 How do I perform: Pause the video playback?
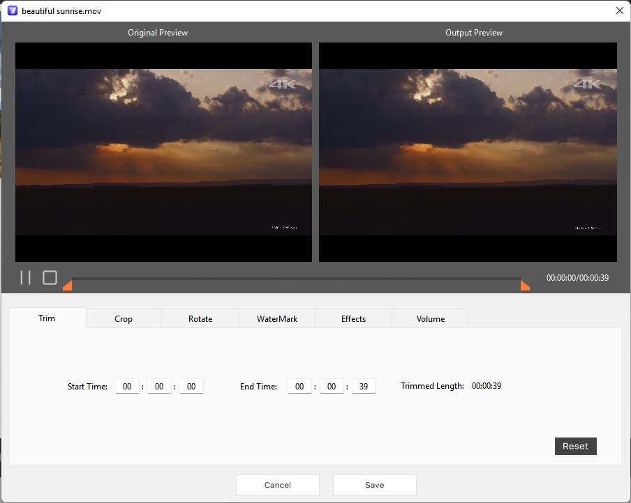(x=25, y=277)
